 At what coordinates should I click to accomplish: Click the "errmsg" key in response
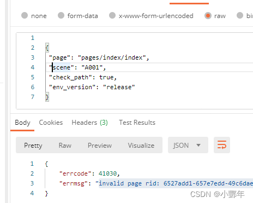point(74,183)
